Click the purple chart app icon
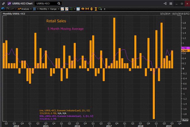Viewport: 190px width, 127px height. (x=9, y=3)
